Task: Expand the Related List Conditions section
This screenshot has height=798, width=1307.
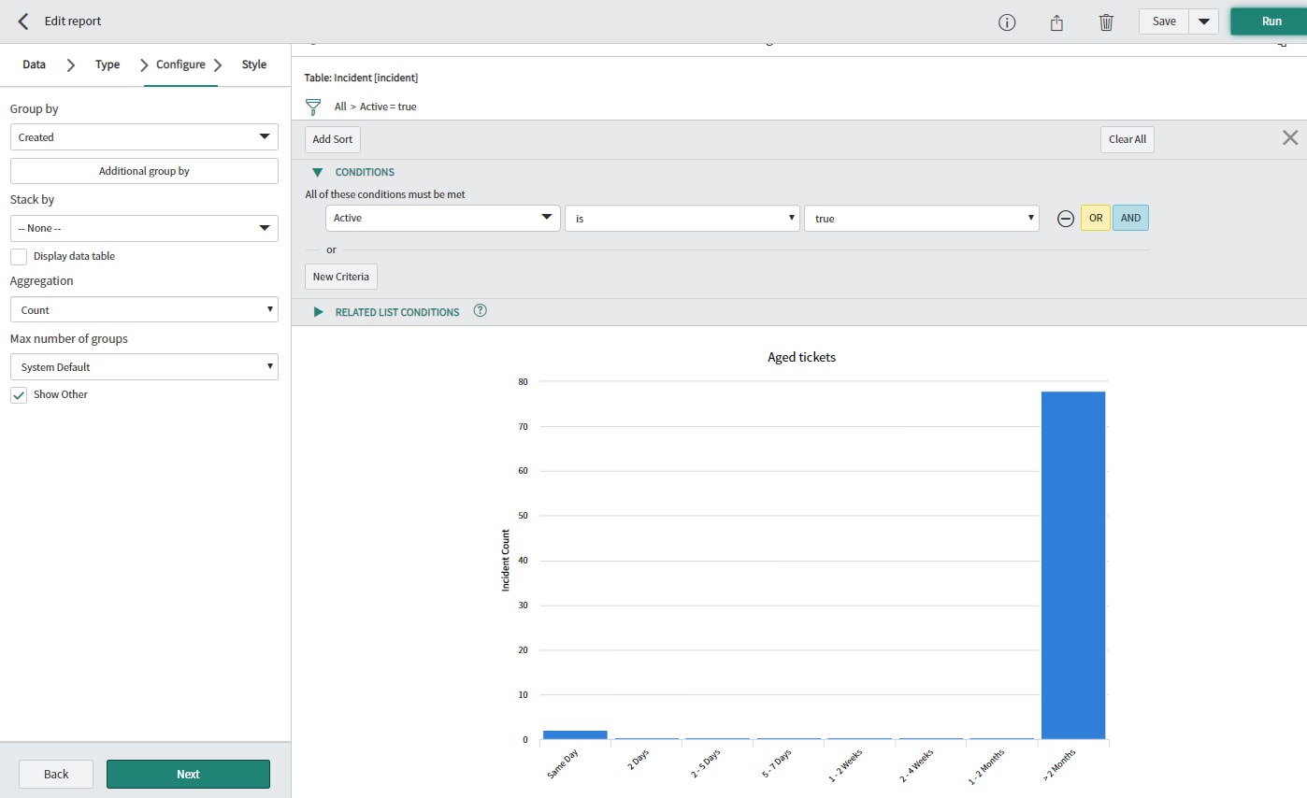Action: point(319,311)
